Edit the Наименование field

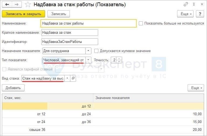tap(88, 23)
